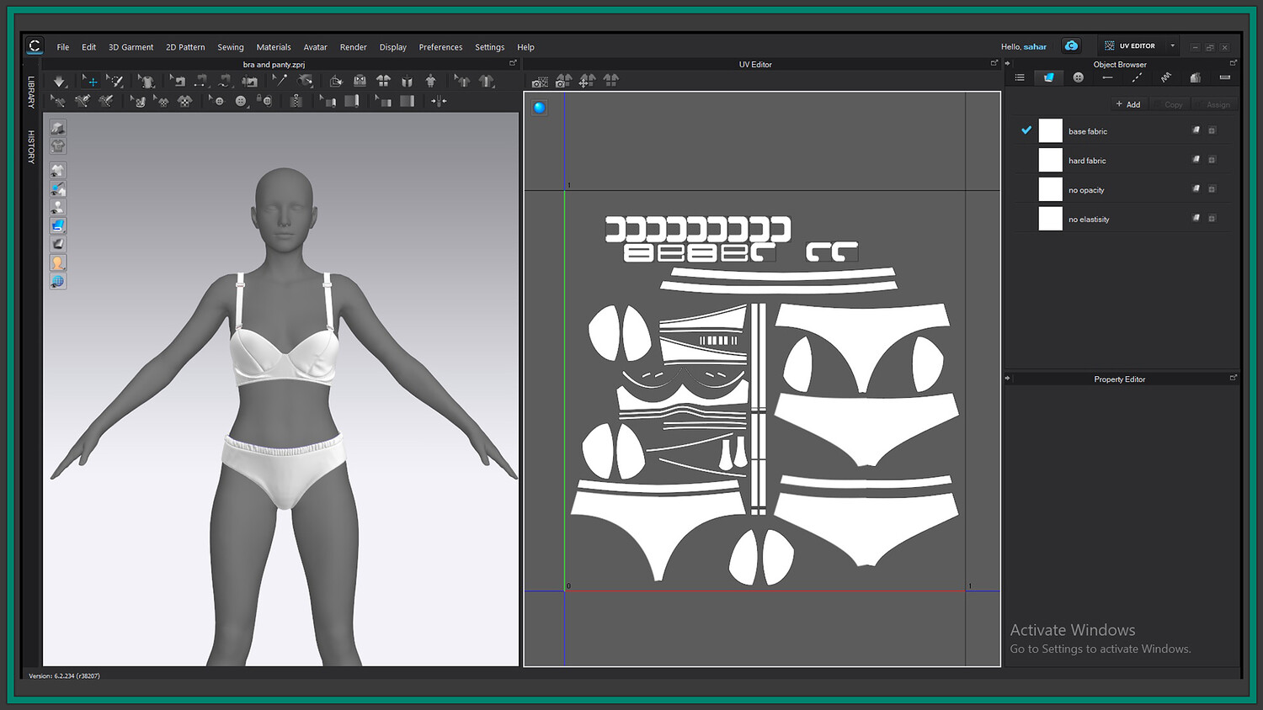Image resolution: width=1263 pixels, height=710 pixels.
Task: Click the Add fabric button
Action: pos(1127,104)
